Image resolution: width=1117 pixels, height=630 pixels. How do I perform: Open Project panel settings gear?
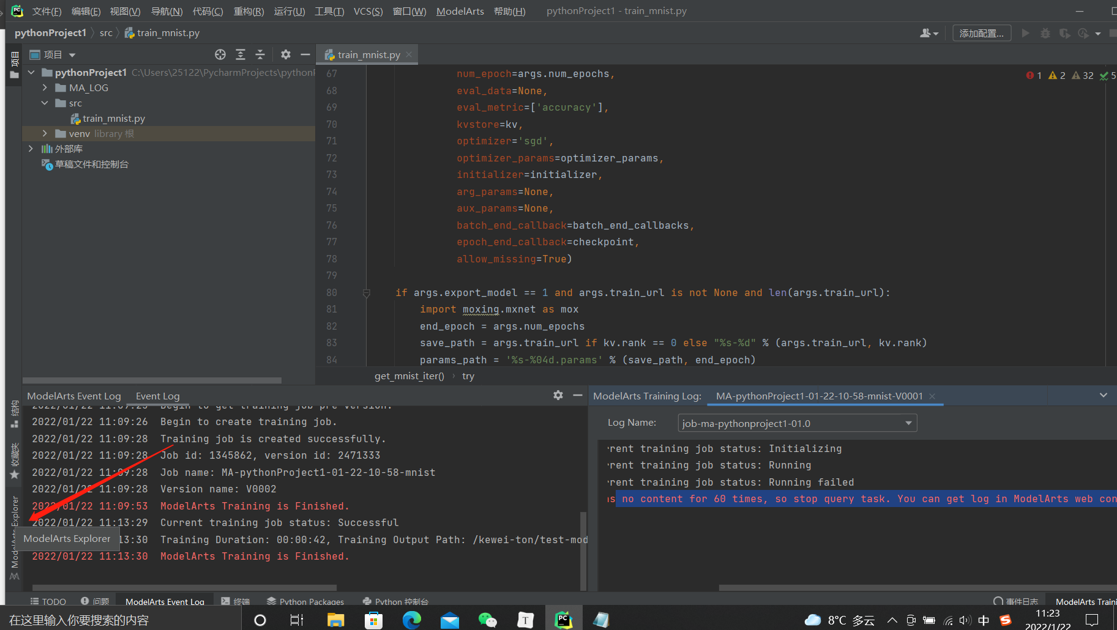pos(286,54)
